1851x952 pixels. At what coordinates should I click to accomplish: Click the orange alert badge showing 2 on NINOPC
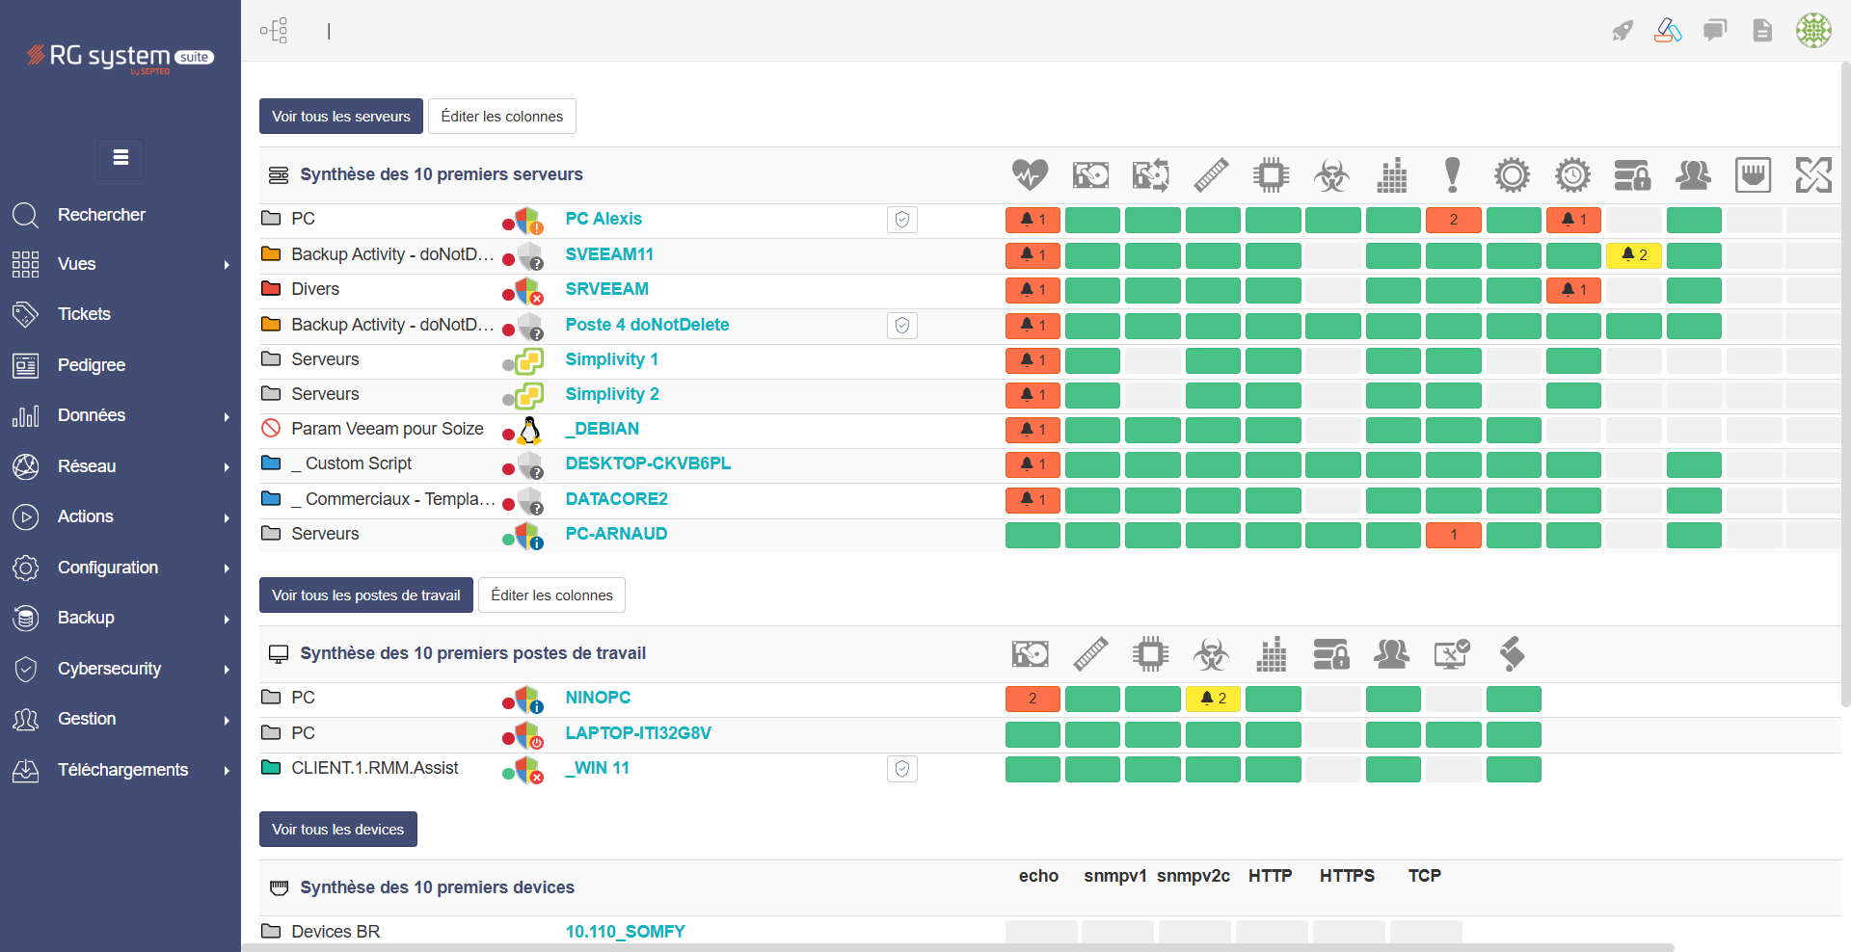(x=1032, y=699)
